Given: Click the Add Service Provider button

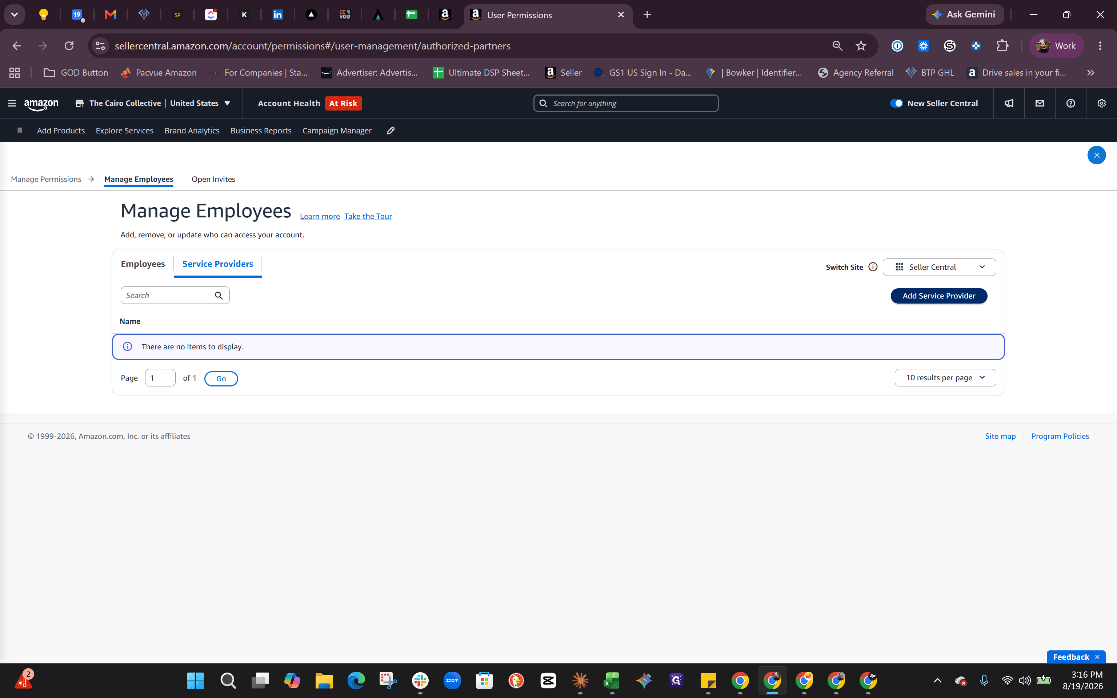Looking at the screenshot, I should 939,296.
